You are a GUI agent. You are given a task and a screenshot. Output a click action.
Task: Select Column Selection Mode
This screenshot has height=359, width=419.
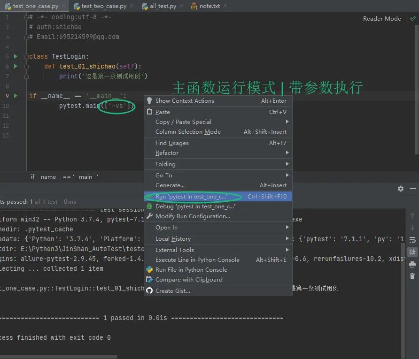point(218,131)
